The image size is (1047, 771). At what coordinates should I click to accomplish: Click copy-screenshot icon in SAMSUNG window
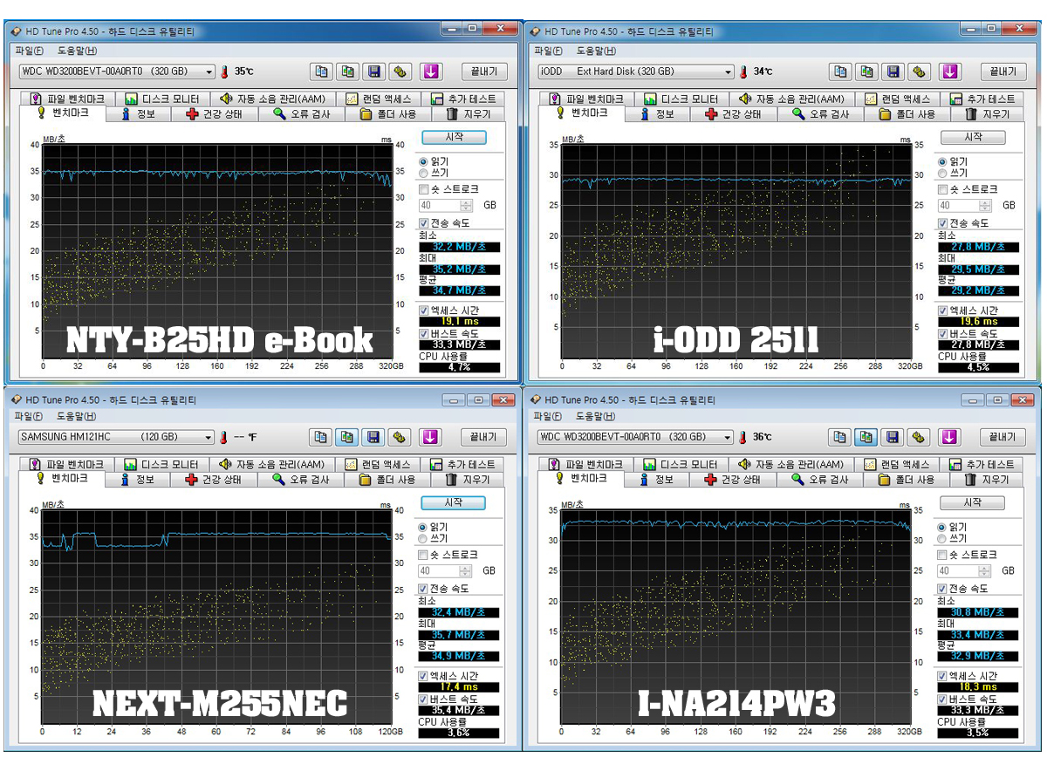[x=347, y=437]
